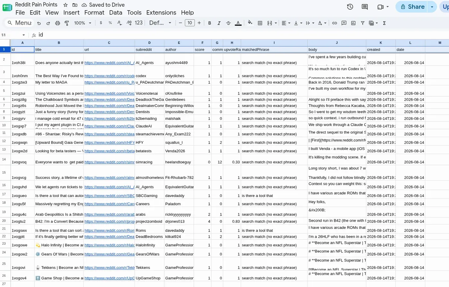Open the Sheets home logo
This screenshot has width=449, height=287.
point(7,8)
